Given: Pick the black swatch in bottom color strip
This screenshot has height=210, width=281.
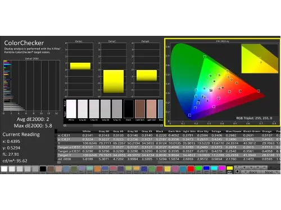Looking at the screenshot, I should 43,169.
